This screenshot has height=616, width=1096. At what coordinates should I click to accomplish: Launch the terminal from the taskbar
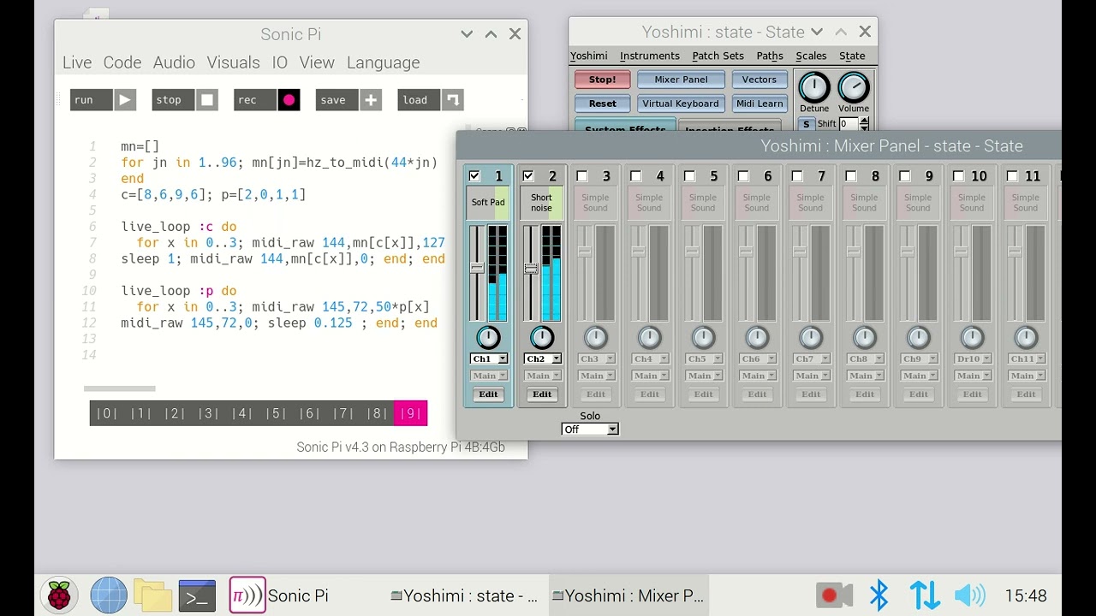click(197, 595)
